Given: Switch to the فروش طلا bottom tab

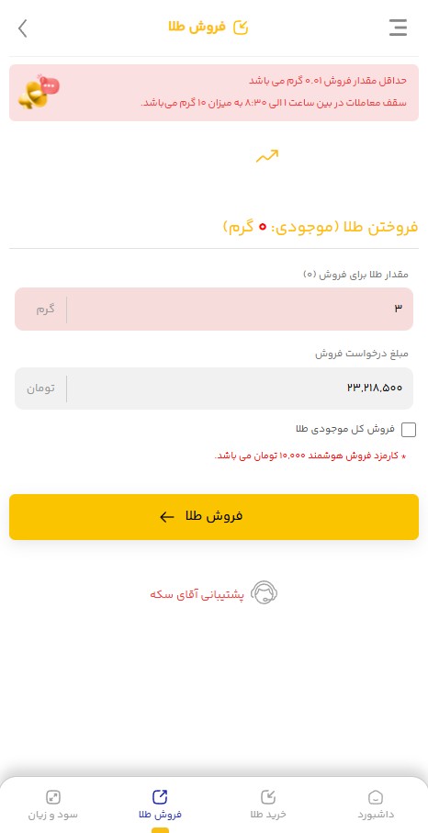Looking at the screenshot, I should [x=160, y=805].
